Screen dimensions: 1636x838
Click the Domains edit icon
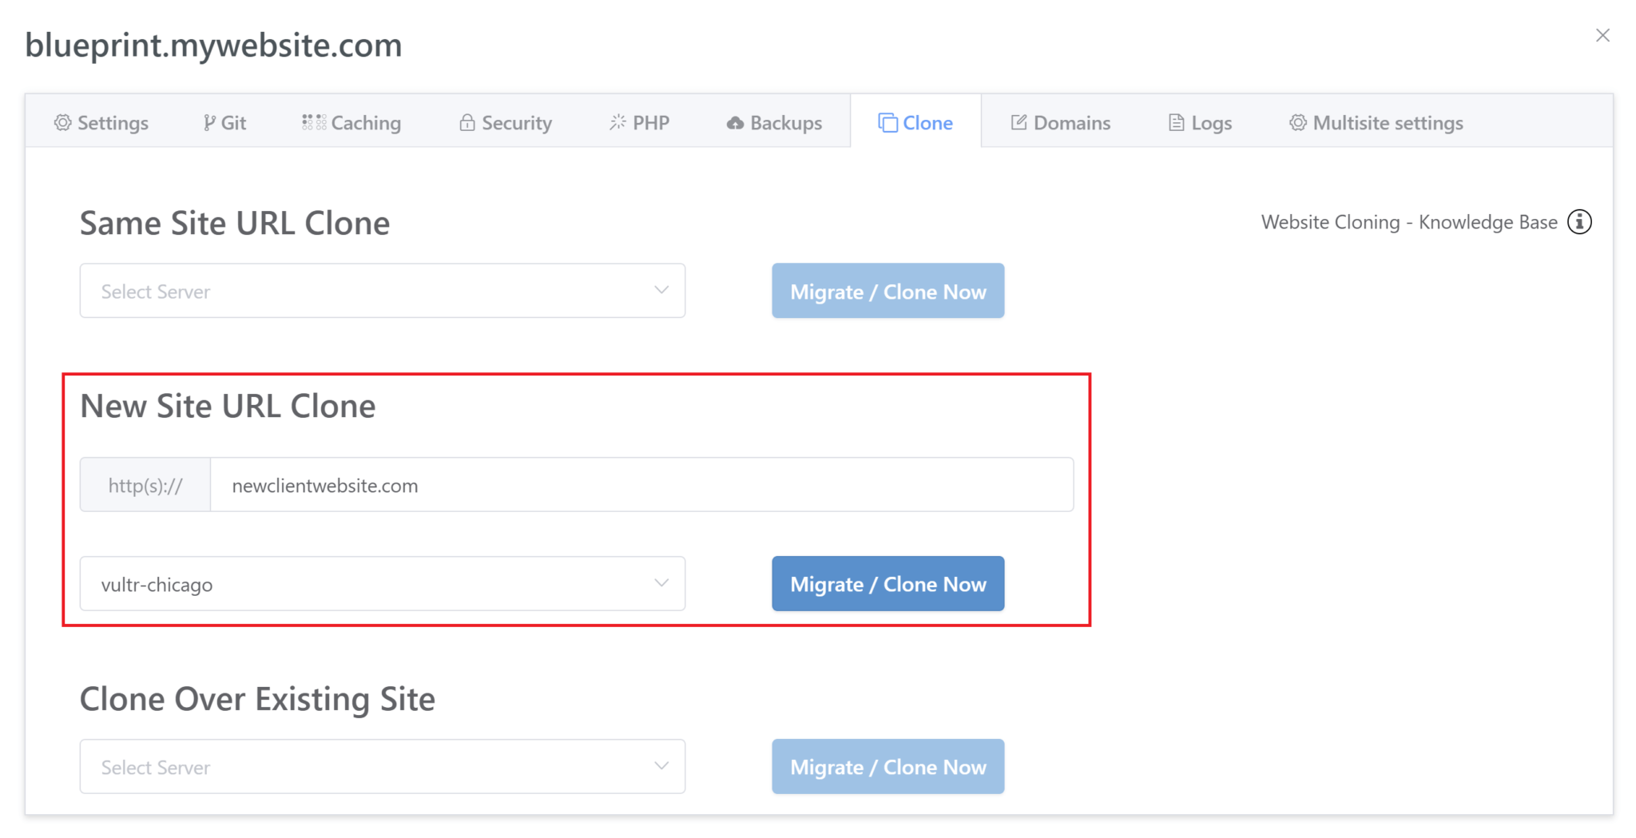(1018, 122)
